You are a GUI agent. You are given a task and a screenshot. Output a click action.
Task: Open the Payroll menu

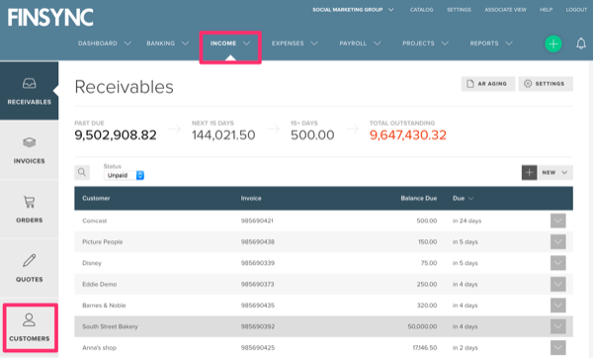360,44
